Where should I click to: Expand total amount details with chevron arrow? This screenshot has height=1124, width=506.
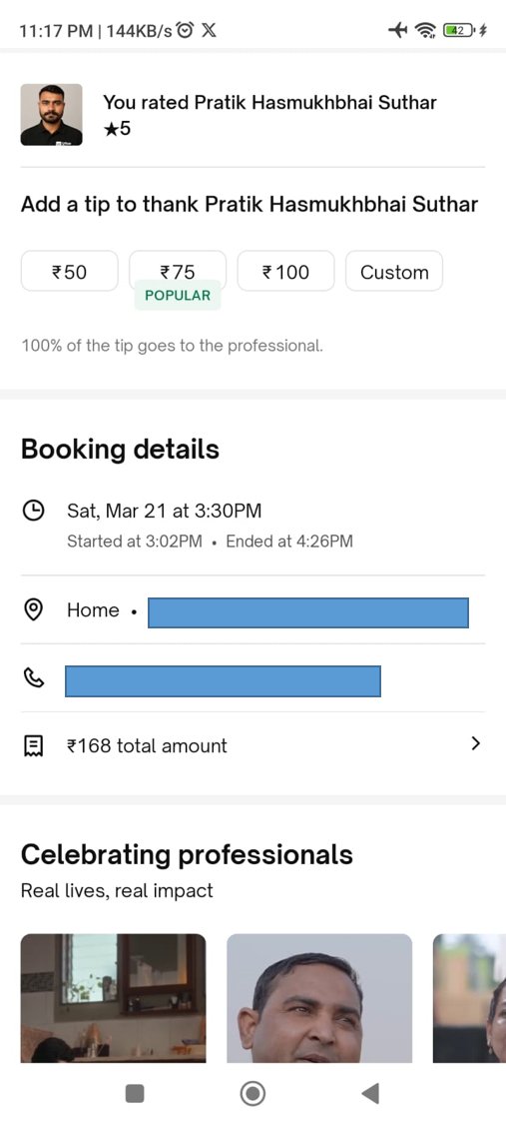(x=475, y=743)
